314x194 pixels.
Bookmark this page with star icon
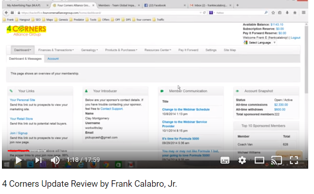pos(273,13)
